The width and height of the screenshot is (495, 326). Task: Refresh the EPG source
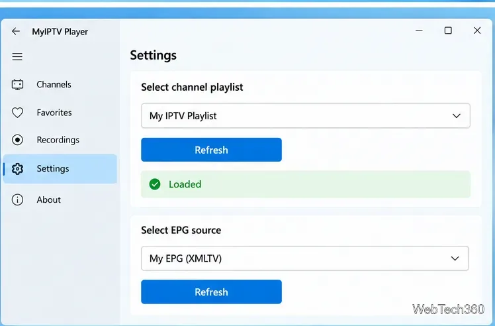pos(212,292)
